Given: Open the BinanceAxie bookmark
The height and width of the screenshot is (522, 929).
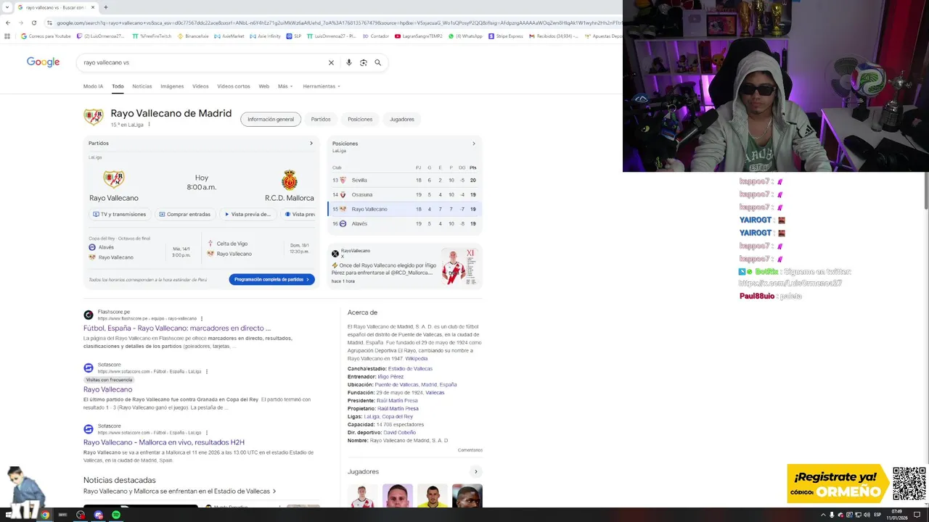Looking at the screenshot, I should (192, 36).
